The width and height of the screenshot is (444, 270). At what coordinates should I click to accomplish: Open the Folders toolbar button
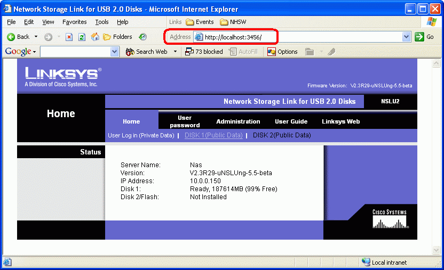[x=117, y=37]
